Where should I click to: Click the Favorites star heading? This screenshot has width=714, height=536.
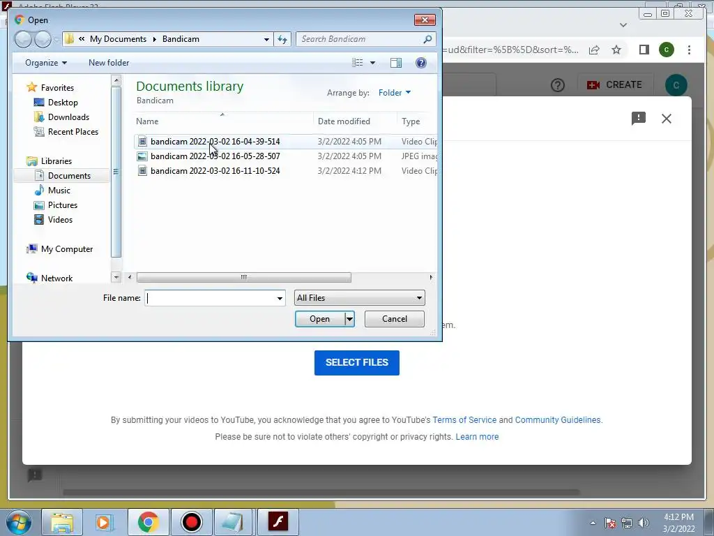(57, 87)
